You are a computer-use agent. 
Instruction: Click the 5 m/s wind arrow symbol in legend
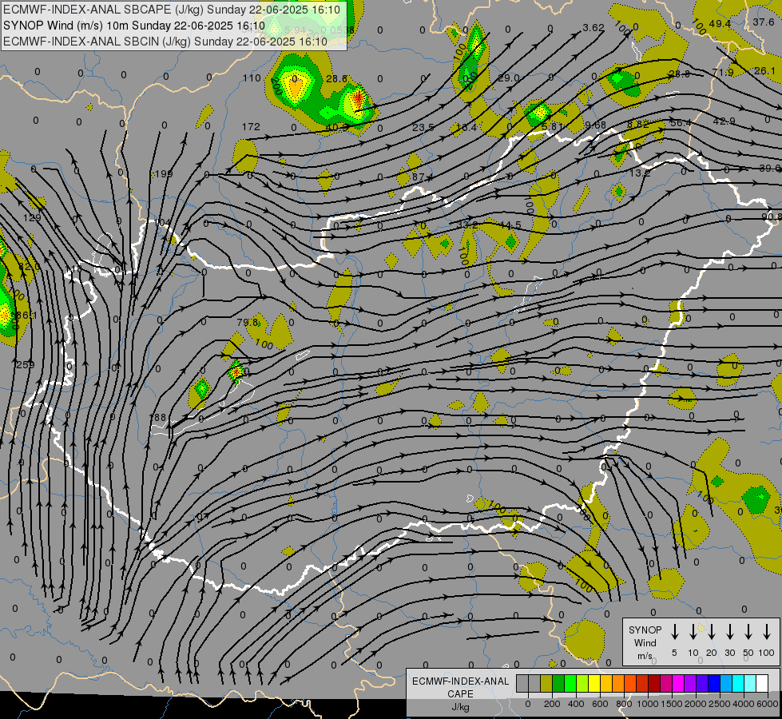coord(674,632)
